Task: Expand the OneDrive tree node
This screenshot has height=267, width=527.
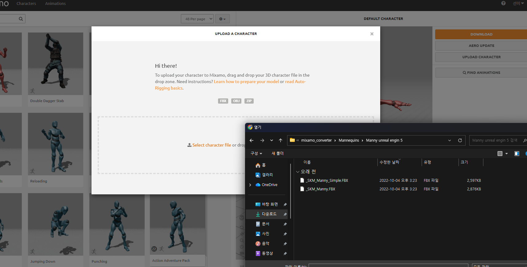Action: [x=250, y=185]
